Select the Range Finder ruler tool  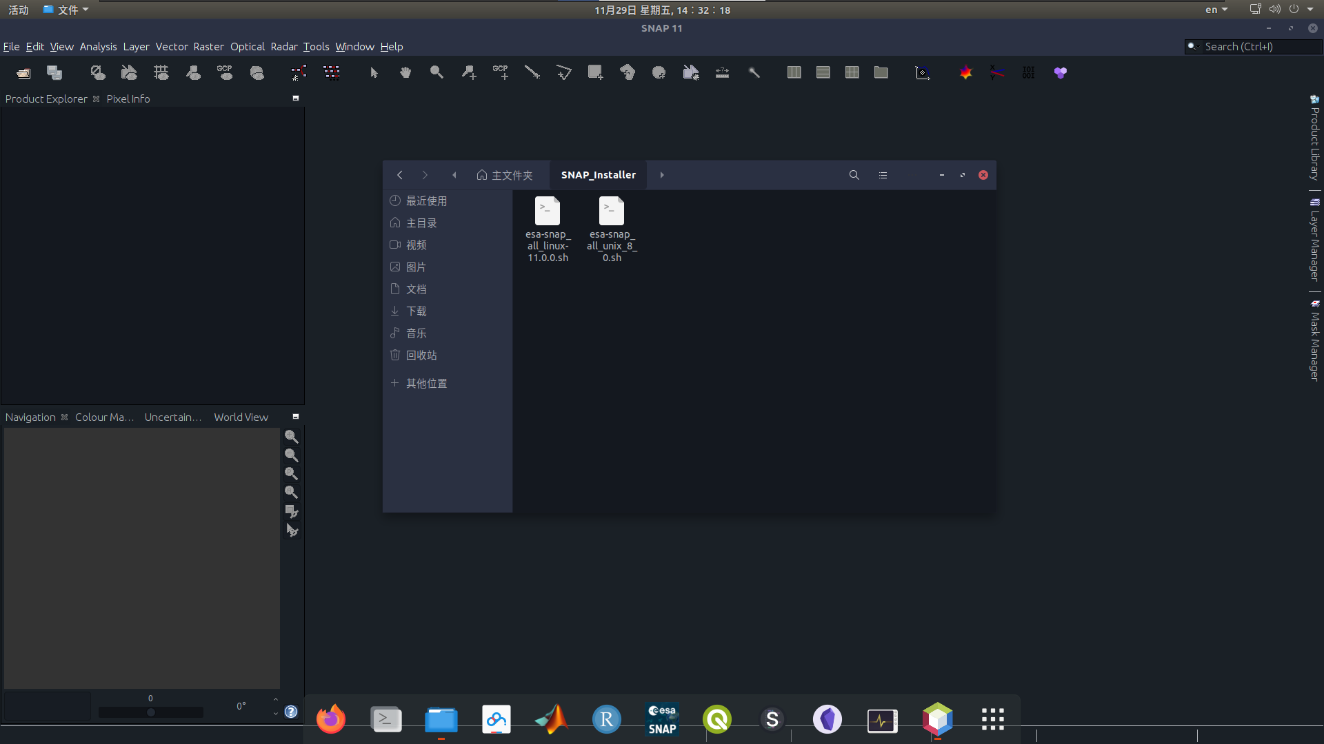pyautogui.click(x=723, y=73)
